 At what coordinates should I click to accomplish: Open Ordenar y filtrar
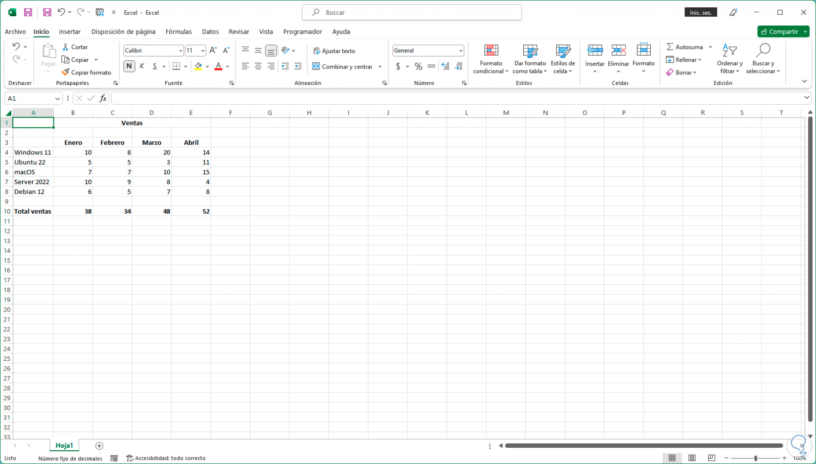(730, 59)
